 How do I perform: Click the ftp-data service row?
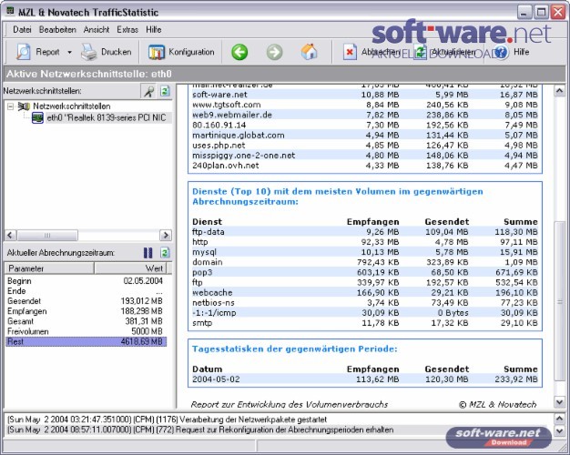[364, 231]
